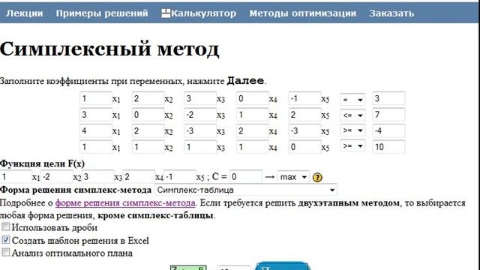480x270 pixels.
Task: Open the Лекции menu item
Action: 25,13
